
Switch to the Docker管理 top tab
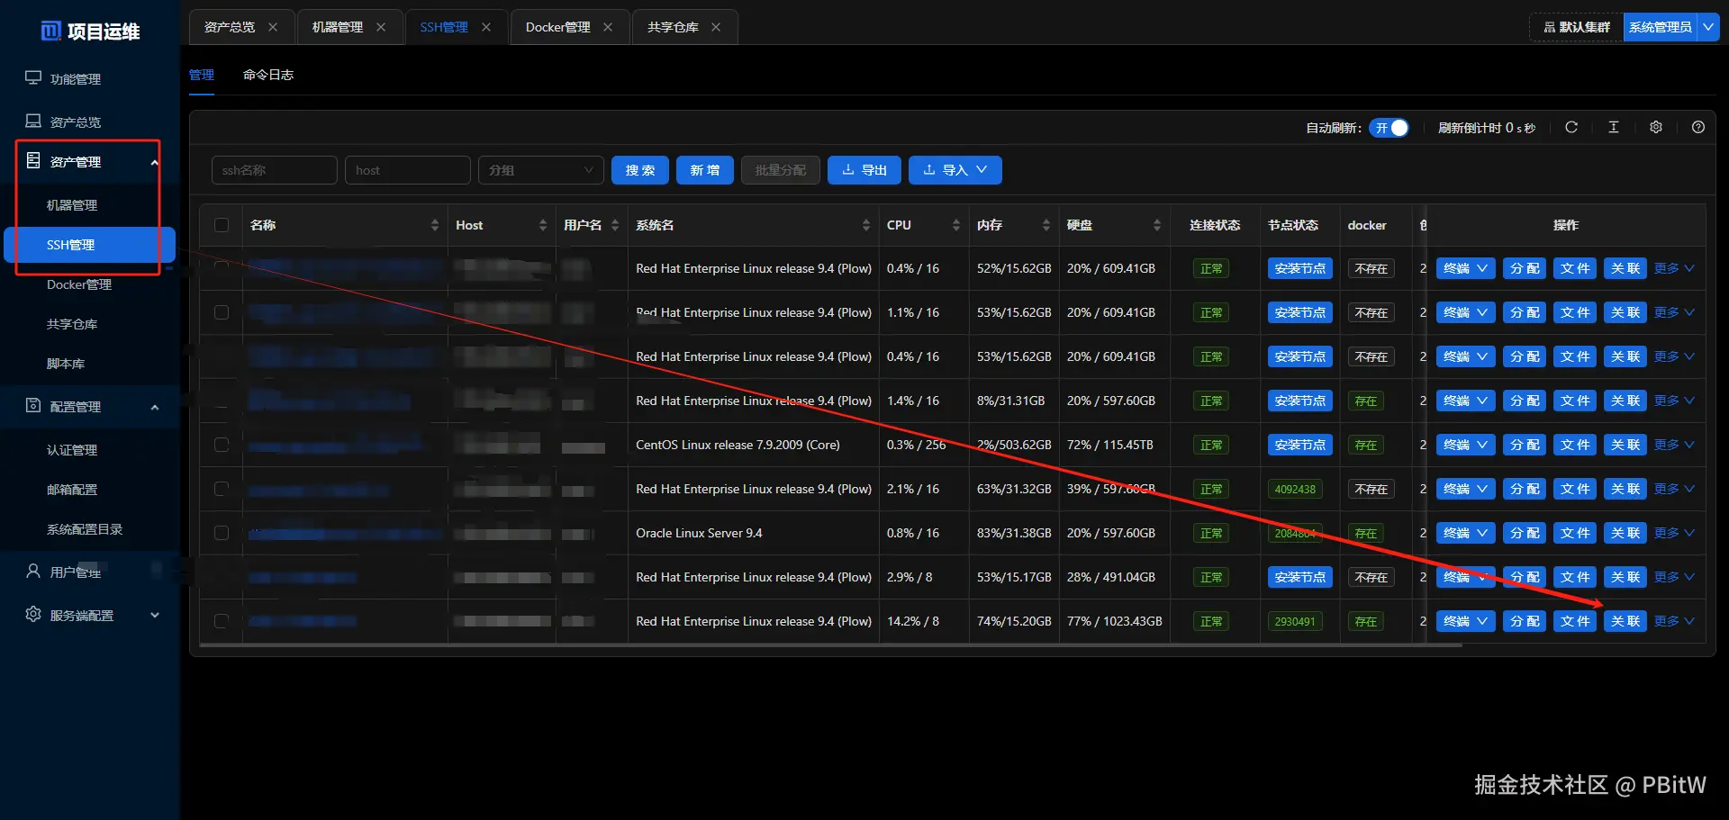[558, 27]
